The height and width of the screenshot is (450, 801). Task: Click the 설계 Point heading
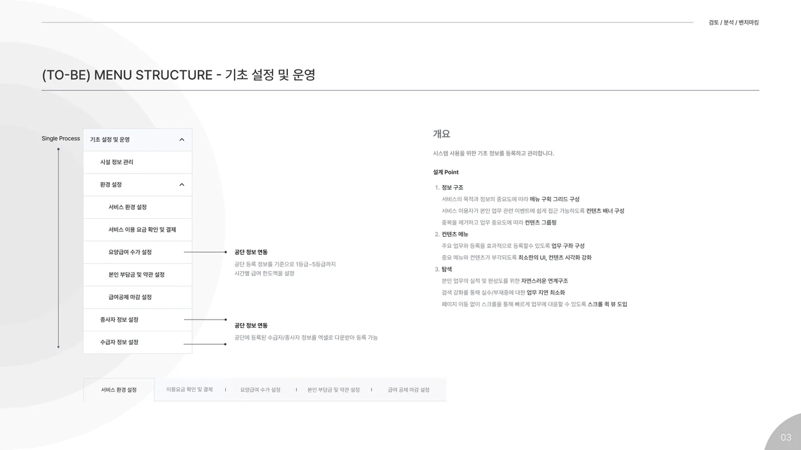pyautogui.click(x=445, y=172)
